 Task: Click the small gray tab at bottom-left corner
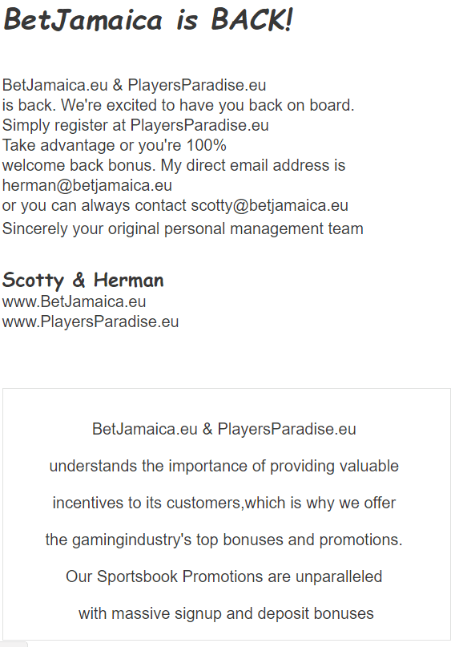14,644
